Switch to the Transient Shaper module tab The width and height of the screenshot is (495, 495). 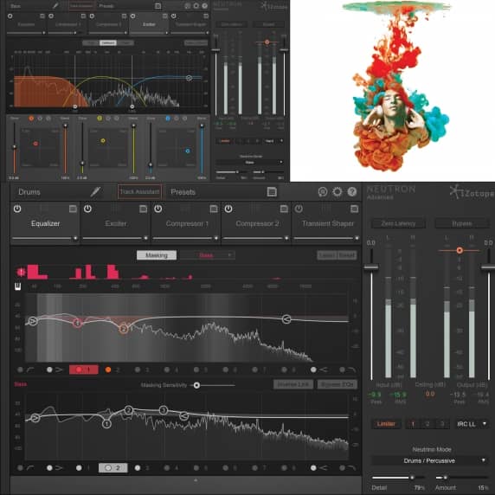(x=328, y=223)
